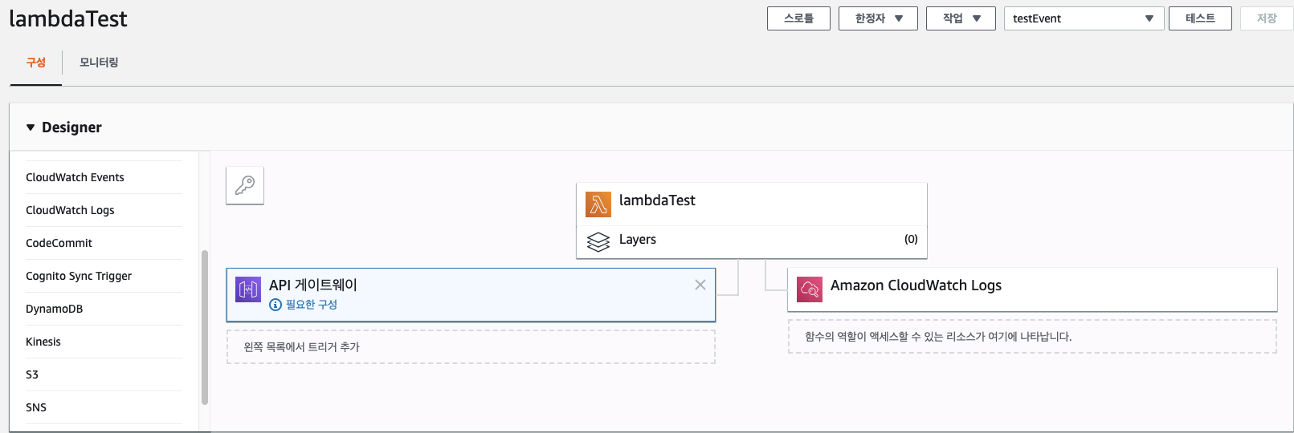This screenshot has width=1294, height=433.
Task: Click the Layers stack icon
Action: click(x=598, y=241)
